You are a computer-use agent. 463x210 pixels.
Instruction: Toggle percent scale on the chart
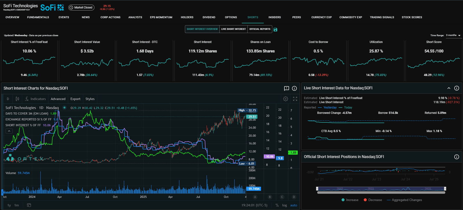click(x=277, y=205)
